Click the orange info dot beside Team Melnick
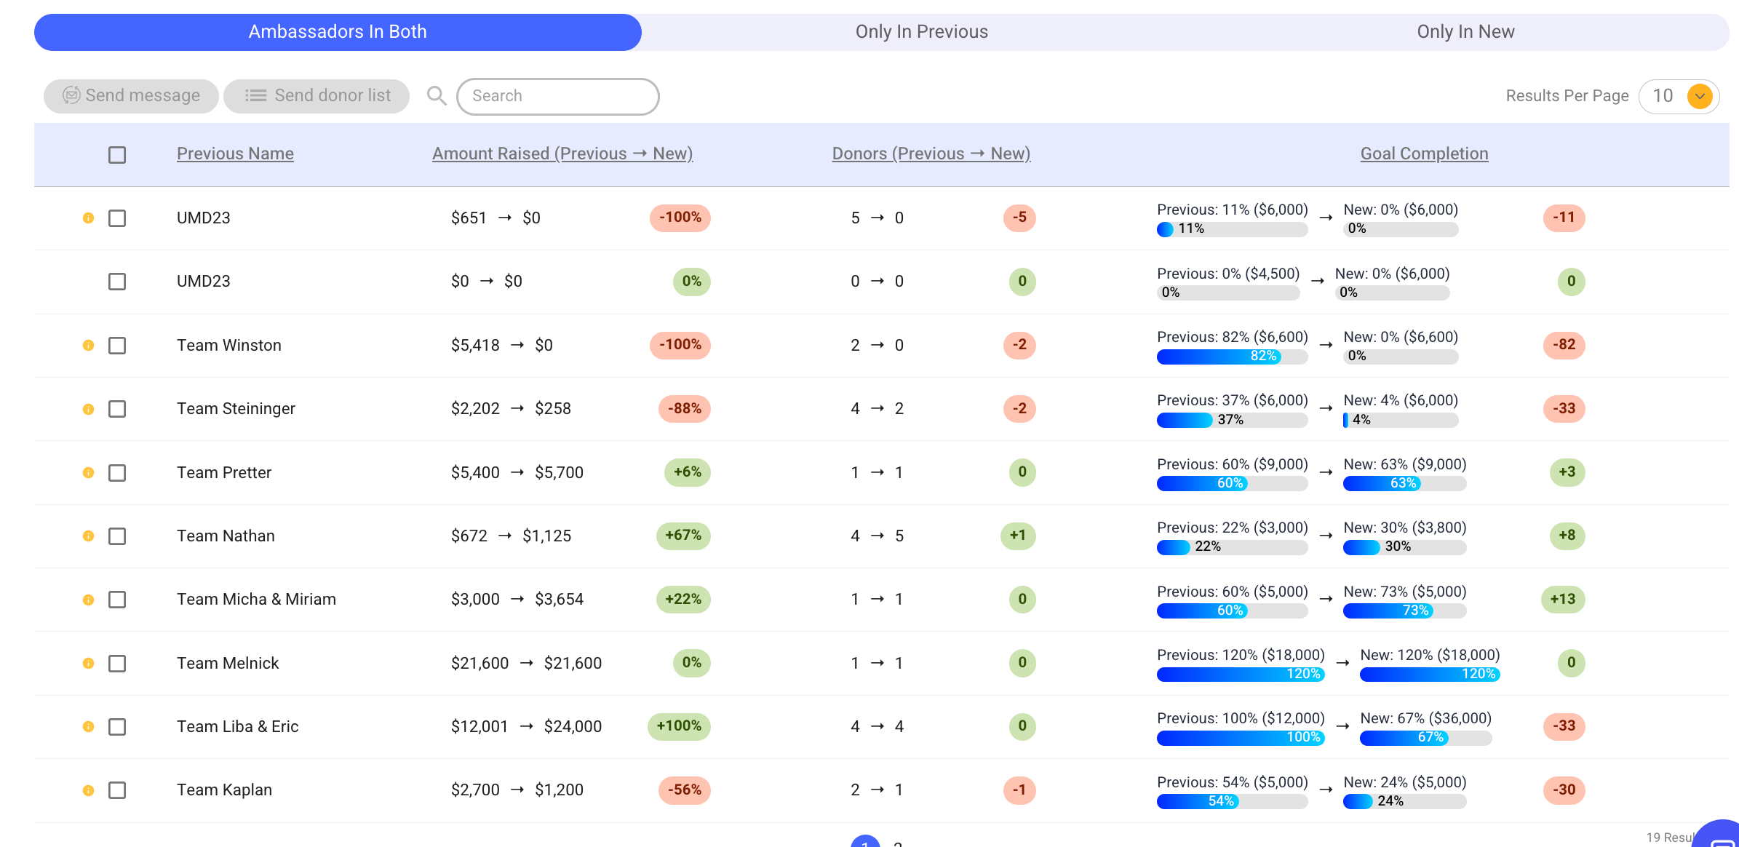Image resolution: width=1739 pixels, height=847 pixels. 88,664
